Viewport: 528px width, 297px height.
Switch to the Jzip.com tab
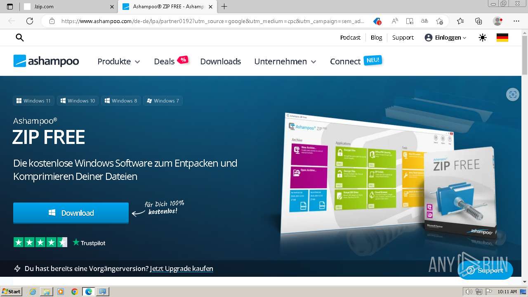coord(68,7)
